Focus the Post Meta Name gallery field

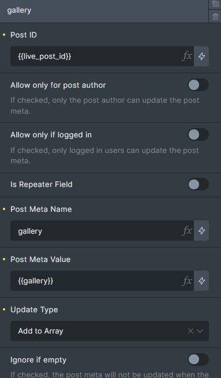click(96, 231)
